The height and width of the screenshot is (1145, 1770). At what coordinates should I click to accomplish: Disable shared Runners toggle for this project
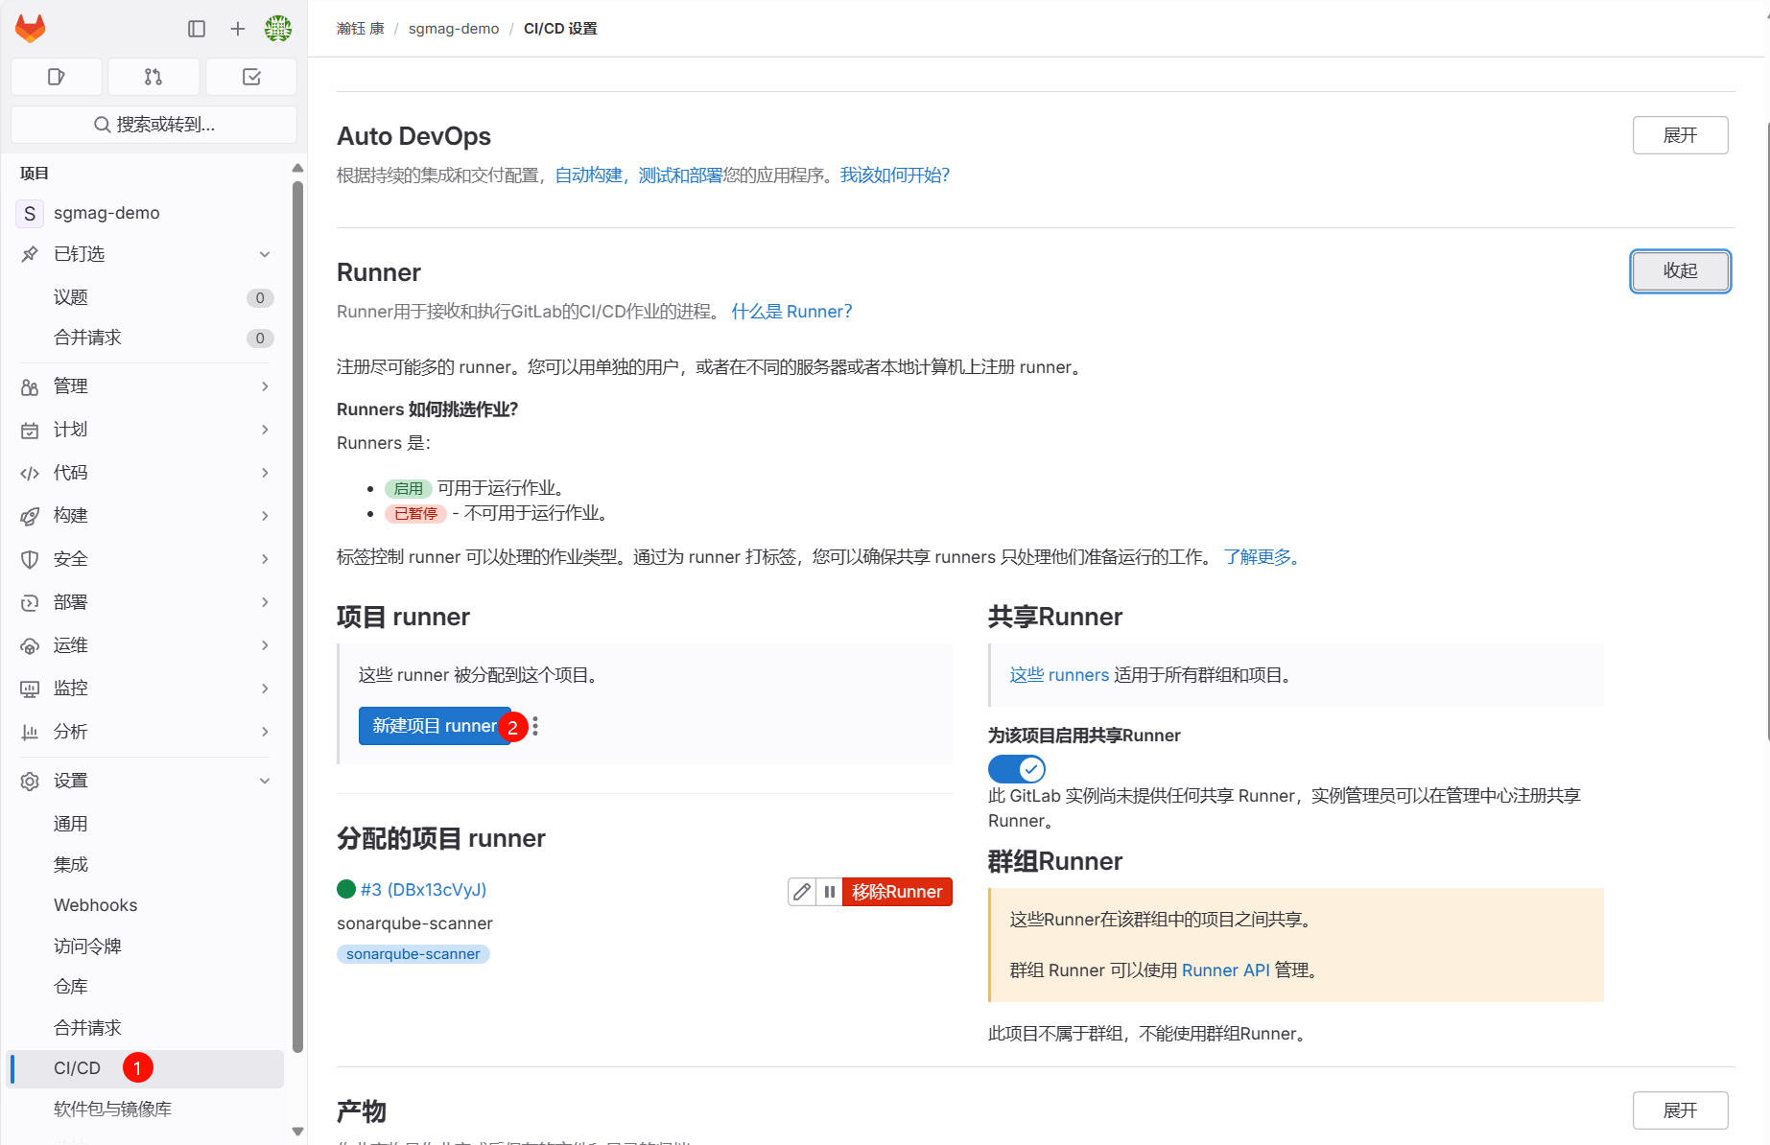tap(1016, 769)
